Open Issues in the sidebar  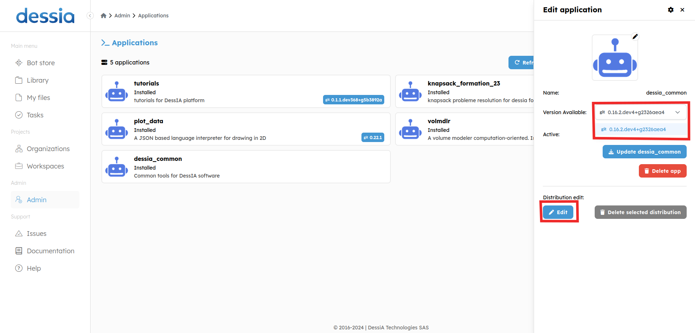pos(45,233)
